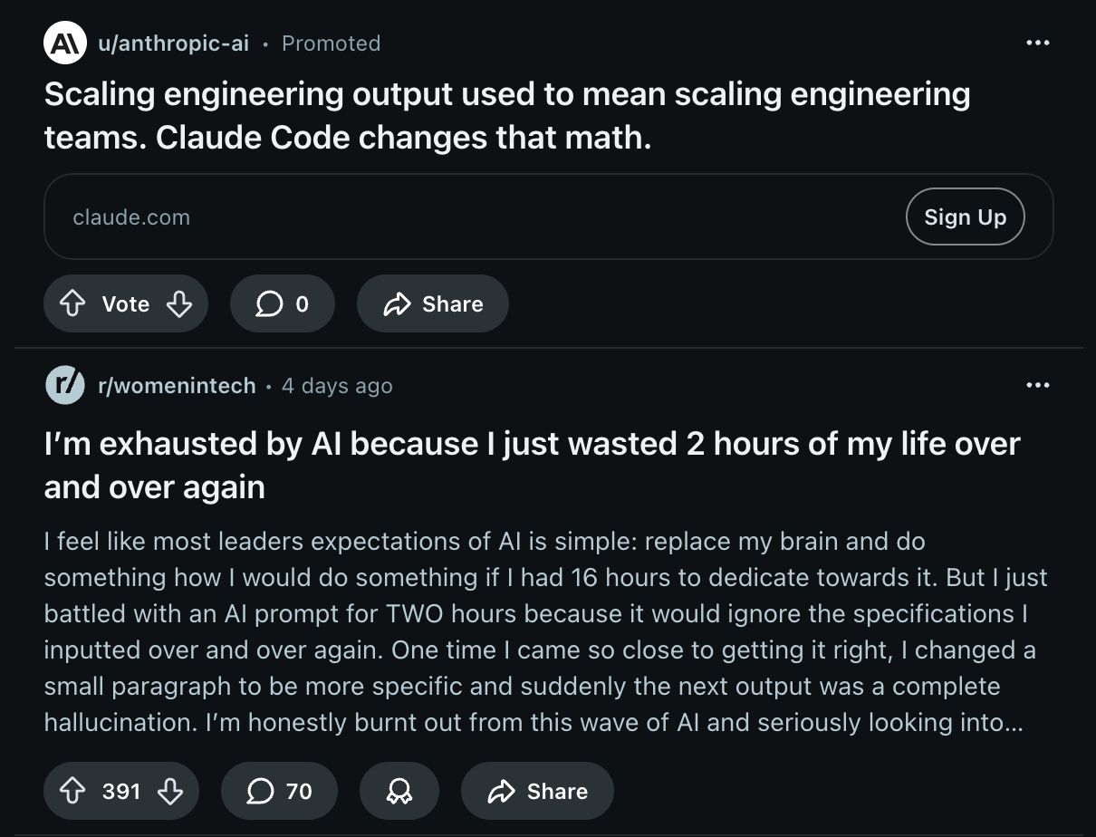Screen dimensions: 1096x837
Task: Open comments on the promoted post
Action: (x=283, y=304)
